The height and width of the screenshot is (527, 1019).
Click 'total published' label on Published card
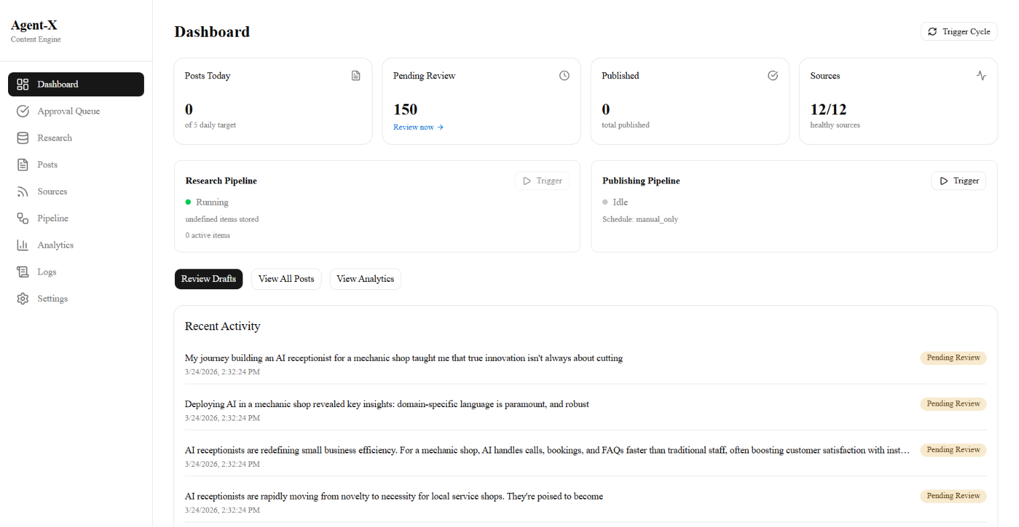point(625,125)
